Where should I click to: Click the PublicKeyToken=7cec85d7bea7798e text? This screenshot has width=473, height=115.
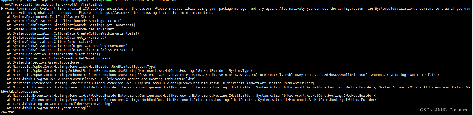pyautogui.click(x=316, y=75)
